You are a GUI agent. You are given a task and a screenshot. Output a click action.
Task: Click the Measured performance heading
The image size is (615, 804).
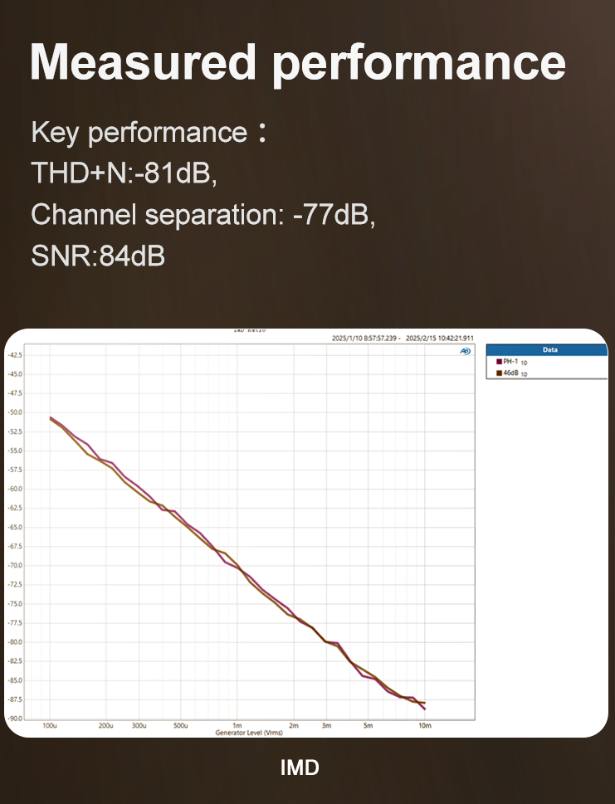tap(298, 63)
